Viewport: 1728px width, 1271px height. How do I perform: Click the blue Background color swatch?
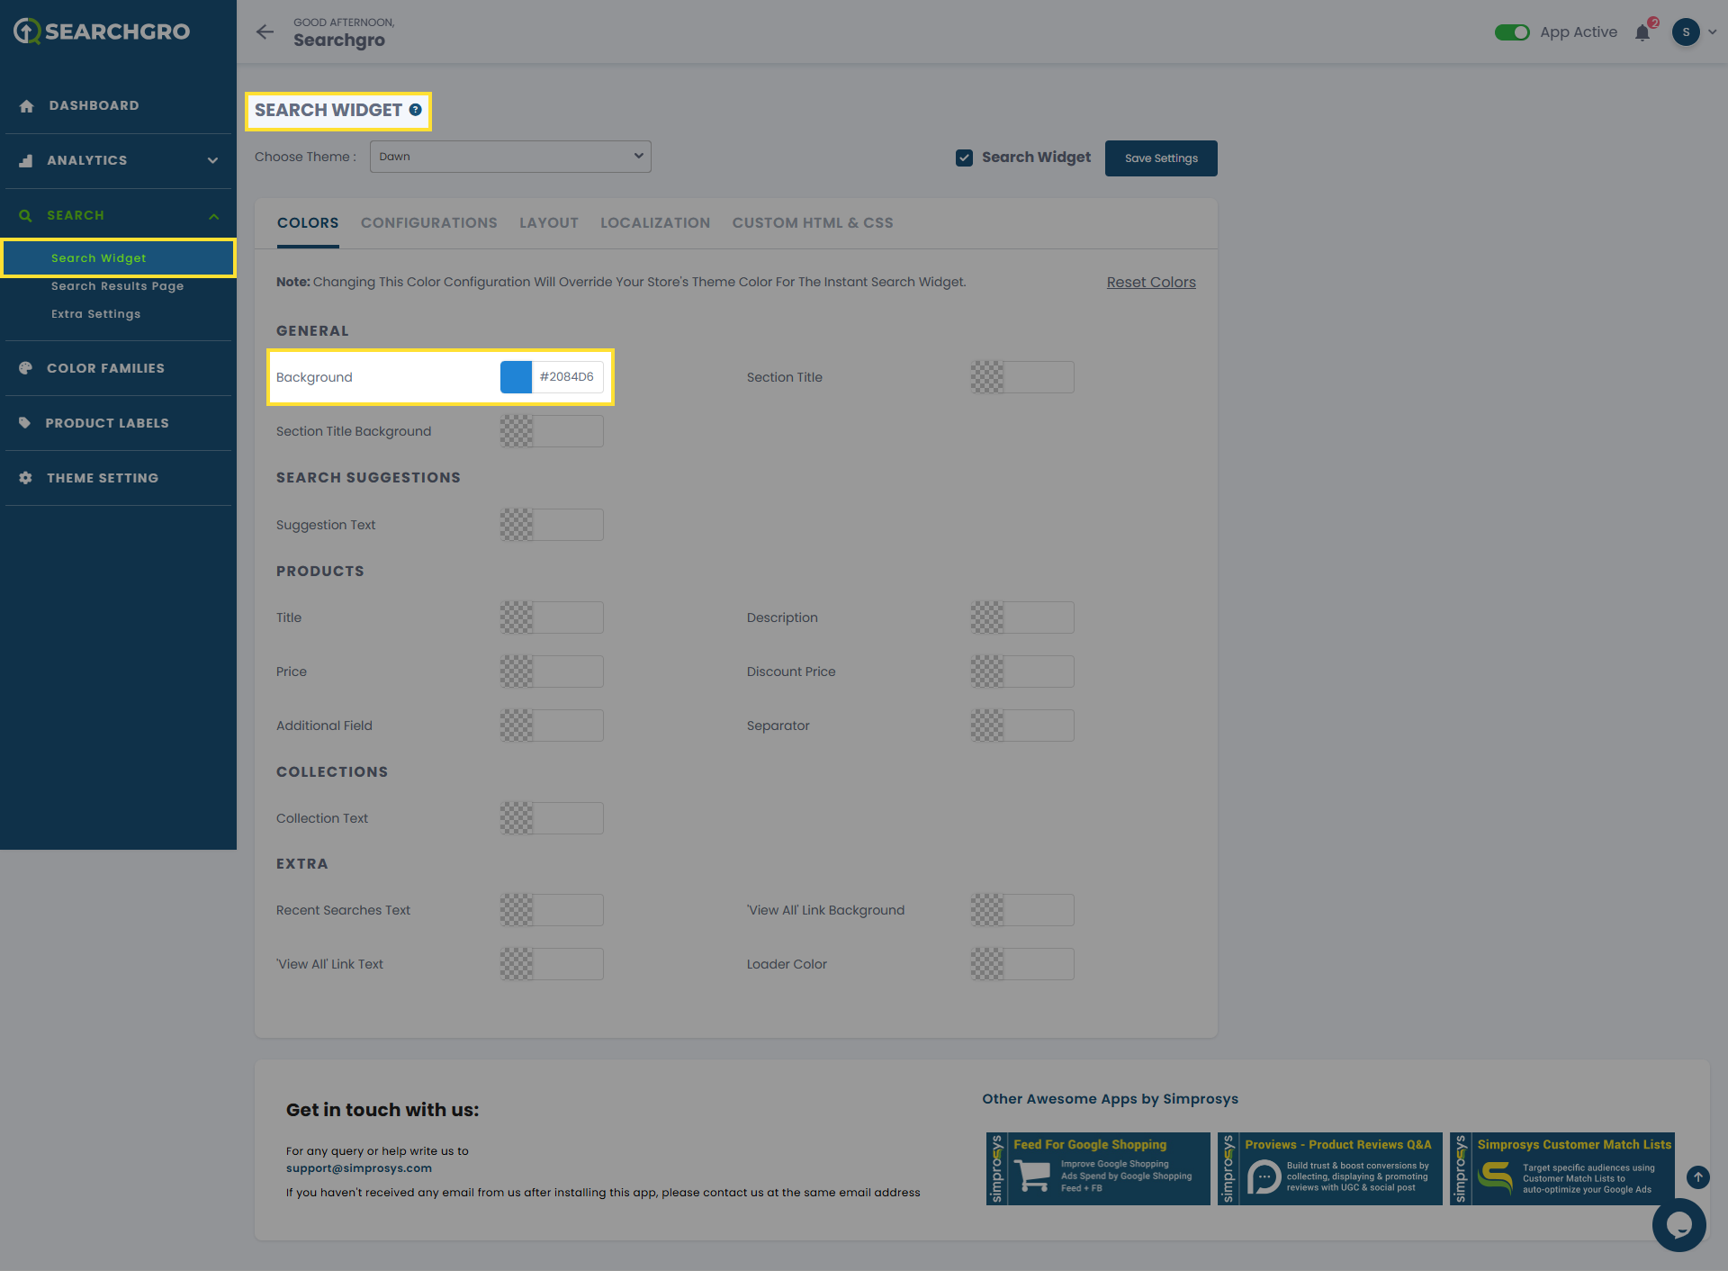[517, 377]
